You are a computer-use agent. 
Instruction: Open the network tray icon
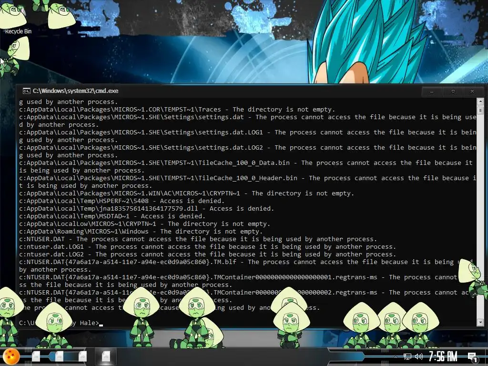[407, 356]
